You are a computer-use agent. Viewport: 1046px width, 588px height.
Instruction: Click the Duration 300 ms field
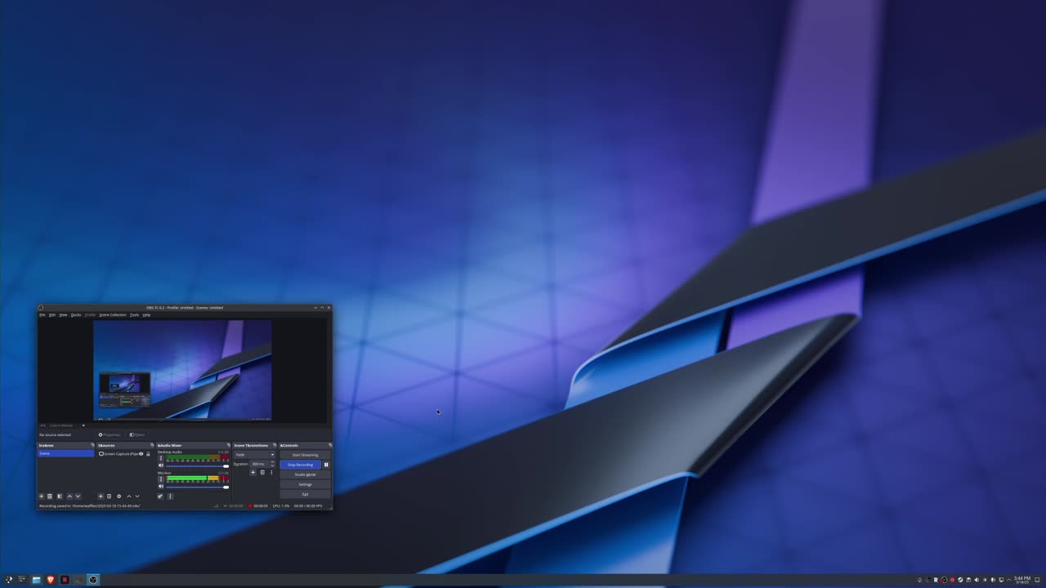pos(262,464)
